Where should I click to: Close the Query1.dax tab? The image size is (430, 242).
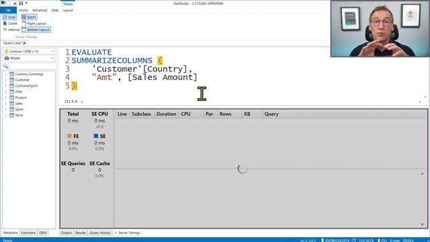pos(24,43)
